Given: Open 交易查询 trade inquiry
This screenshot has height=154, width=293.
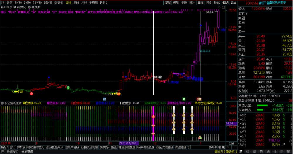Looking at the screenshot, I should pyautogui.click(x=27, y=152).
